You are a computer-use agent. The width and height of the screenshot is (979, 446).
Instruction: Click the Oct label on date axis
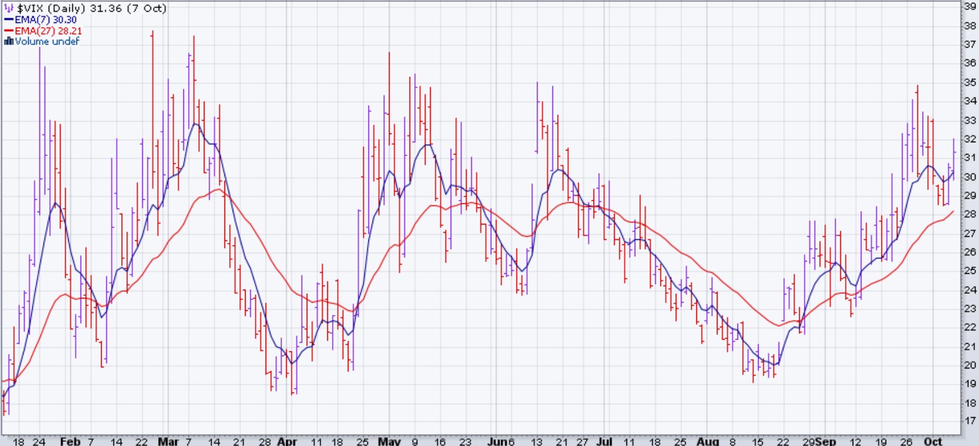933,441
